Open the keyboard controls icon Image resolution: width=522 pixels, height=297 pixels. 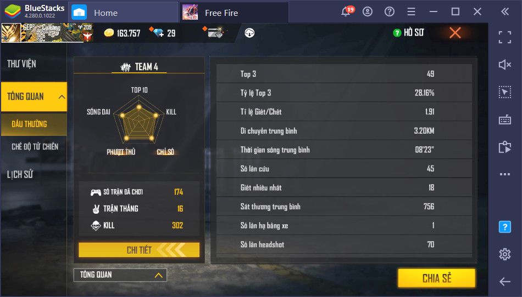(x=504, y=119)
